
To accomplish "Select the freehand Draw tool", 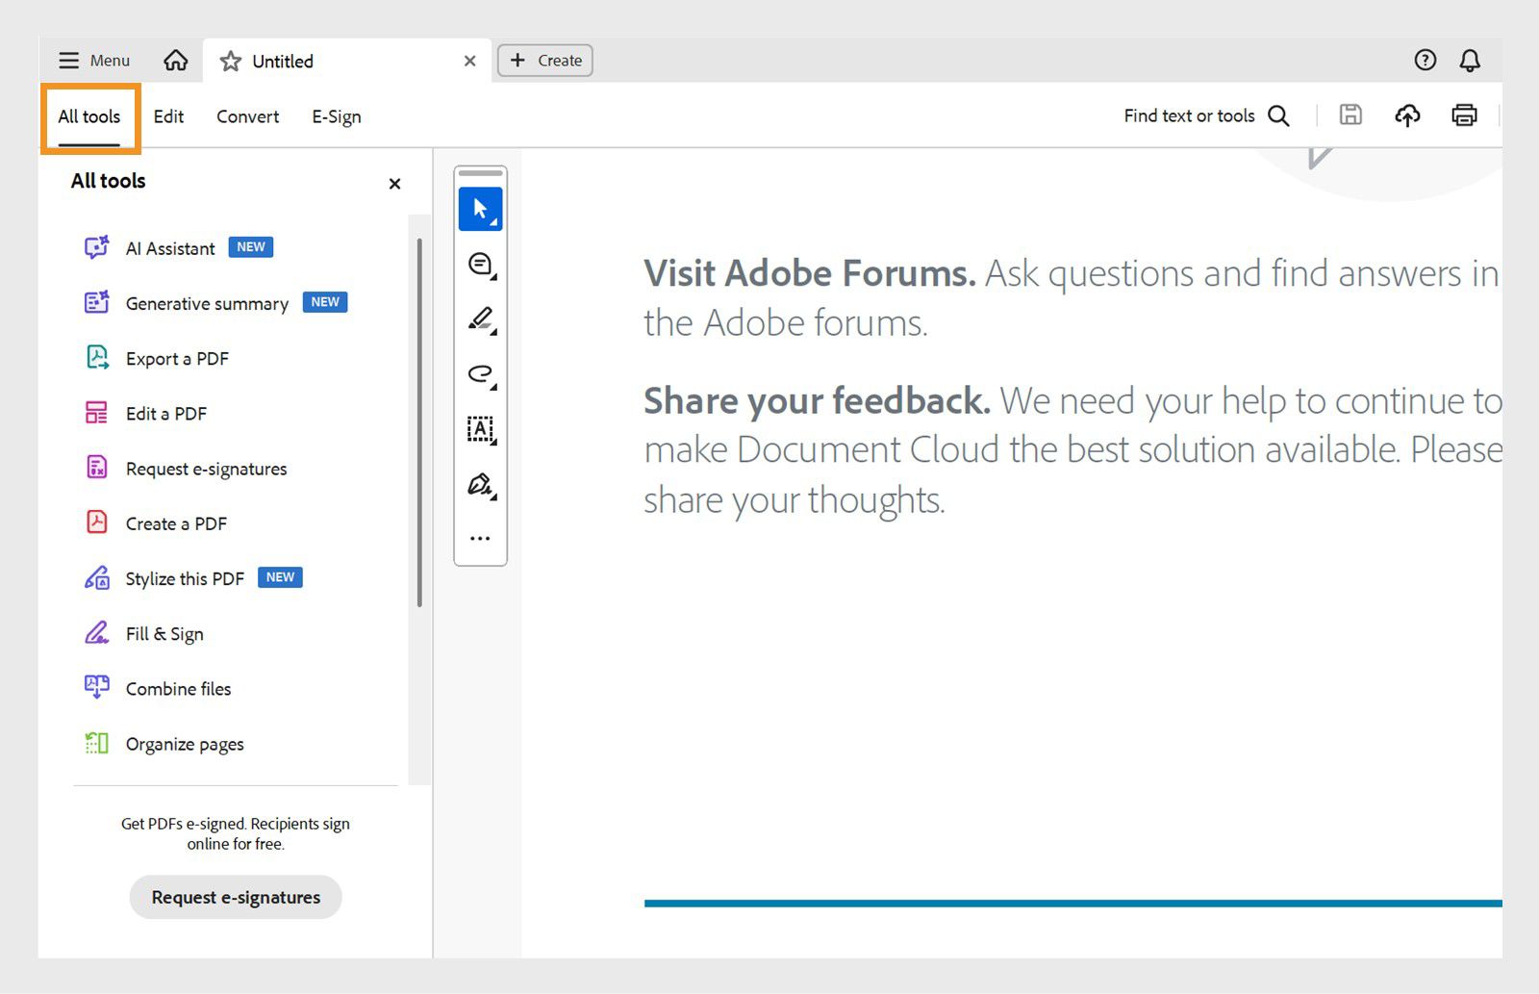I will click(x=480, y=375).
